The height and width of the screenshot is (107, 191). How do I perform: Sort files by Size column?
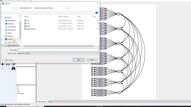tap(94, 17)
